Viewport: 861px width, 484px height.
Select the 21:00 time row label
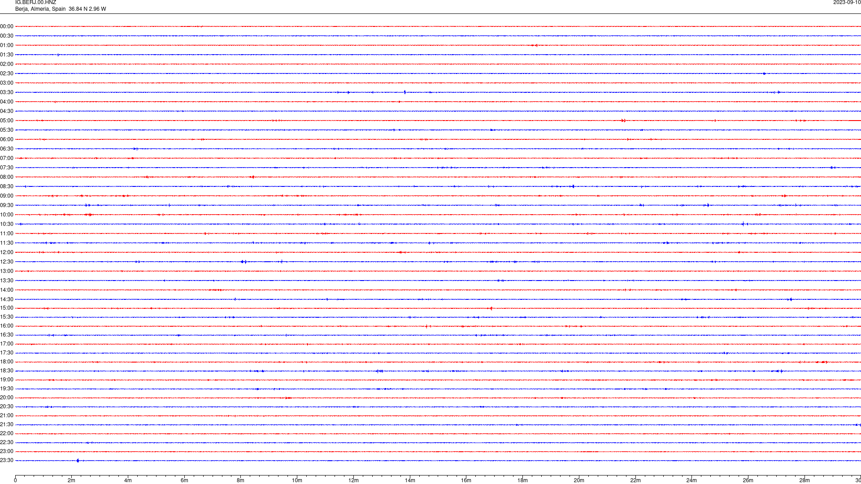pos(7,415)
